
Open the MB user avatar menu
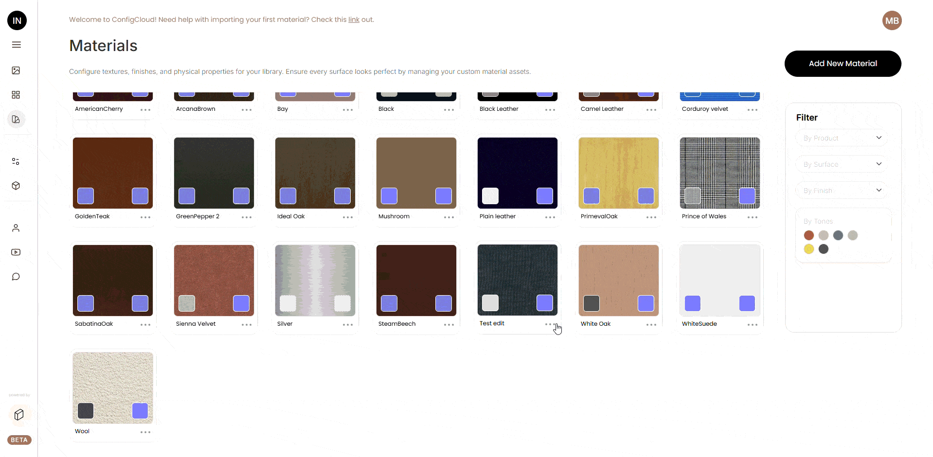click(x=892, y=20)
